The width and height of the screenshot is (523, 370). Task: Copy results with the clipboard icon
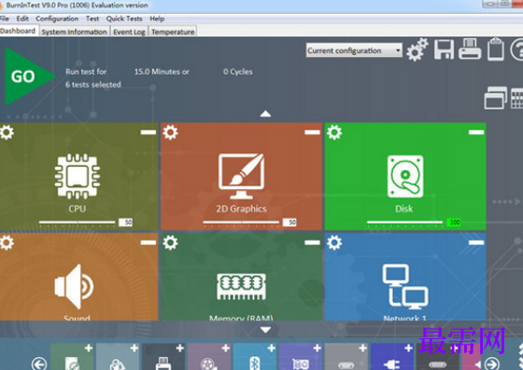496,49
